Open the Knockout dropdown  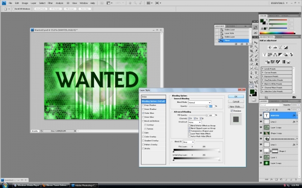pos(195,122)
